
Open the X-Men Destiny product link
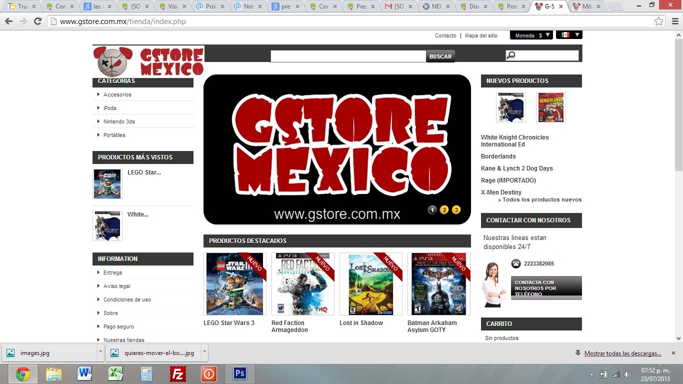501,192
